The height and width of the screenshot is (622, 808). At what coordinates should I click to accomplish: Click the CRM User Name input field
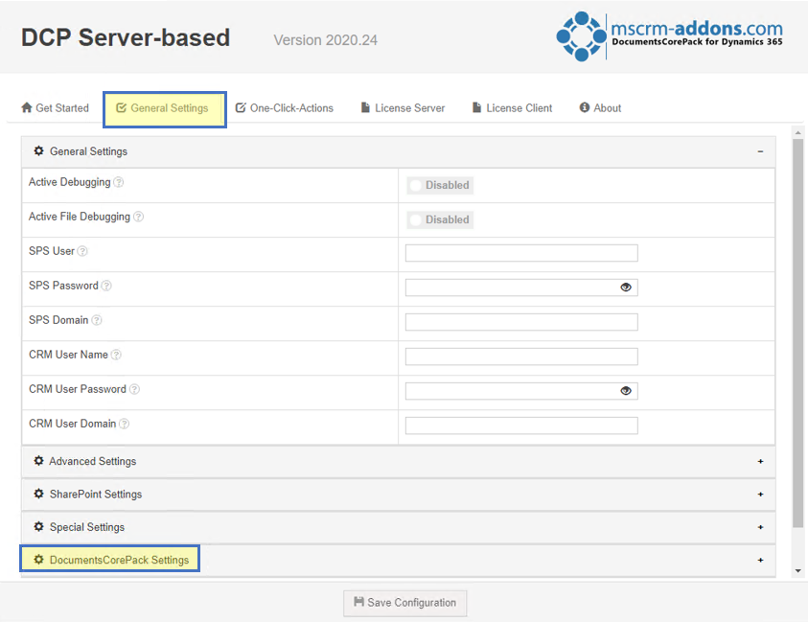(x=521, y=357)
